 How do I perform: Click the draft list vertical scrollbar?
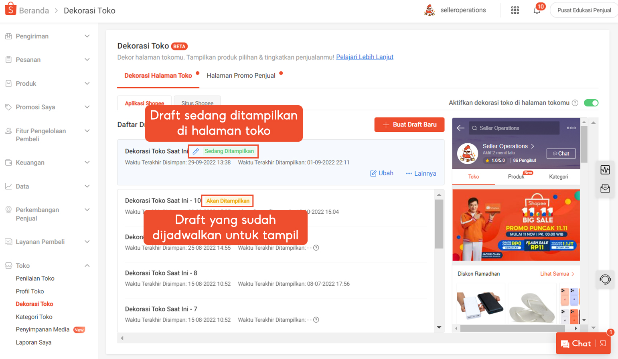pyautogui.click(x=439, y=224)
